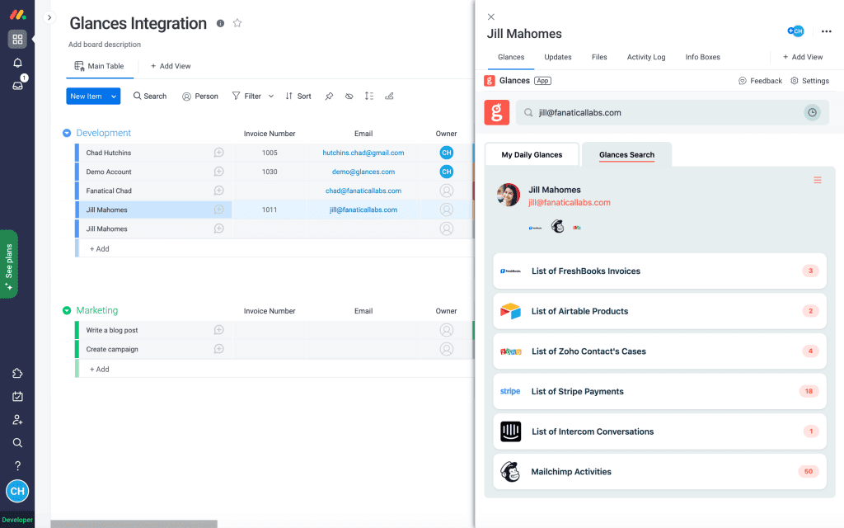Screen dimensions: 844x528
Task: Open the help question mark
Action: pyautogui.click(x=17, y=465)
